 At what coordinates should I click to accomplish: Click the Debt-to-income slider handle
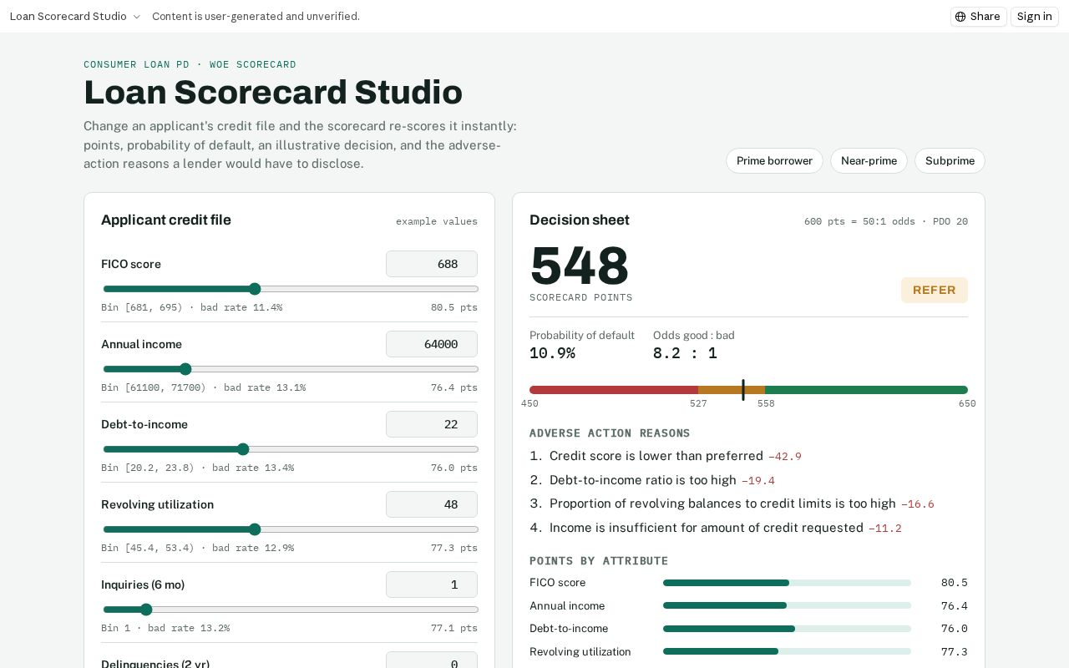click(x=243, y=449)
